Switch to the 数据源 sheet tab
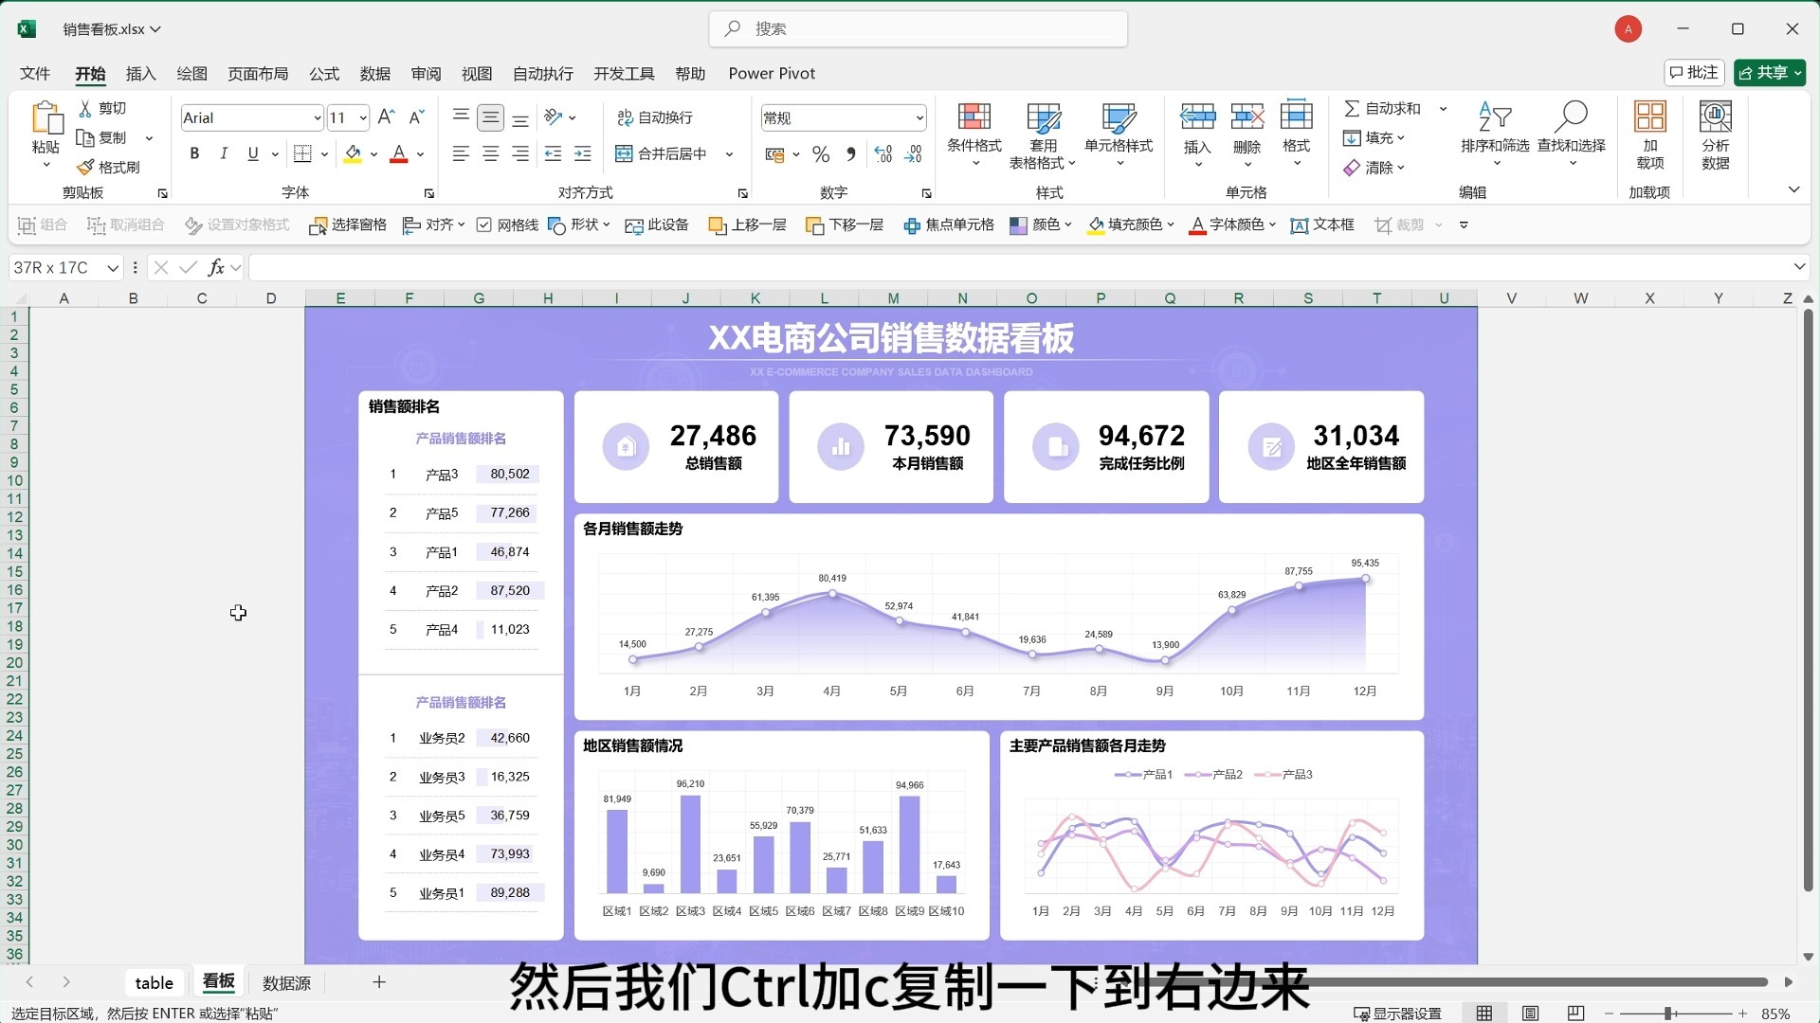Screen dimensions: 1820x1023 tap(286, 983)
